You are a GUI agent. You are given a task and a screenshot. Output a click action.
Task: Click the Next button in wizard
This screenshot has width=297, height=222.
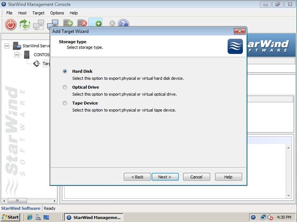165,177
